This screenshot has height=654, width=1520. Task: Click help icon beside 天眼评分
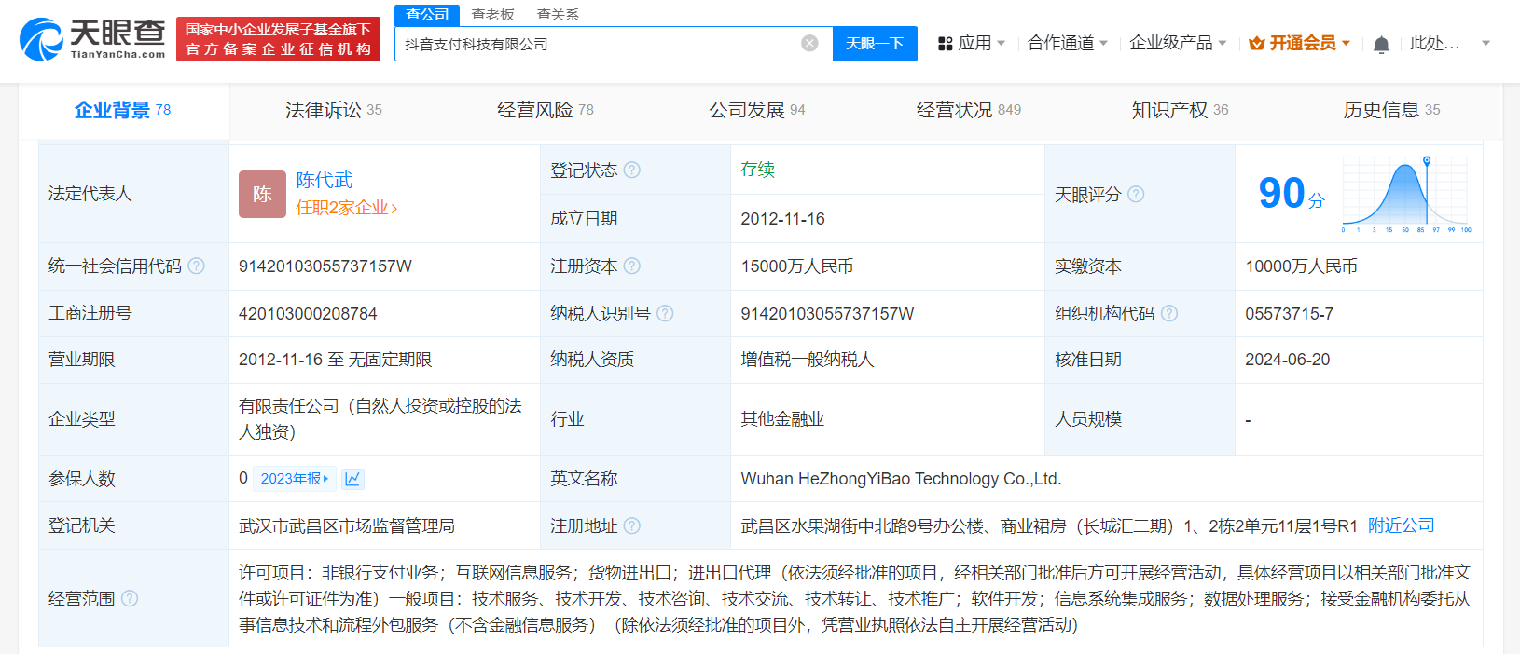click(x=1136, y=194)
